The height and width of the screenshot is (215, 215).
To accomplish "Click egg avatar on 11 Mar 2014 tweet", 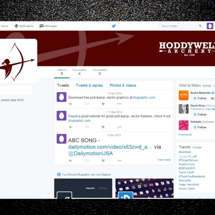I will (61, 116).
